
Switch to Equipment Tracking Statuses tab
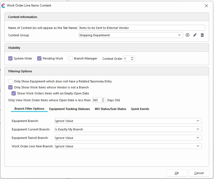(x=69, y=109)
